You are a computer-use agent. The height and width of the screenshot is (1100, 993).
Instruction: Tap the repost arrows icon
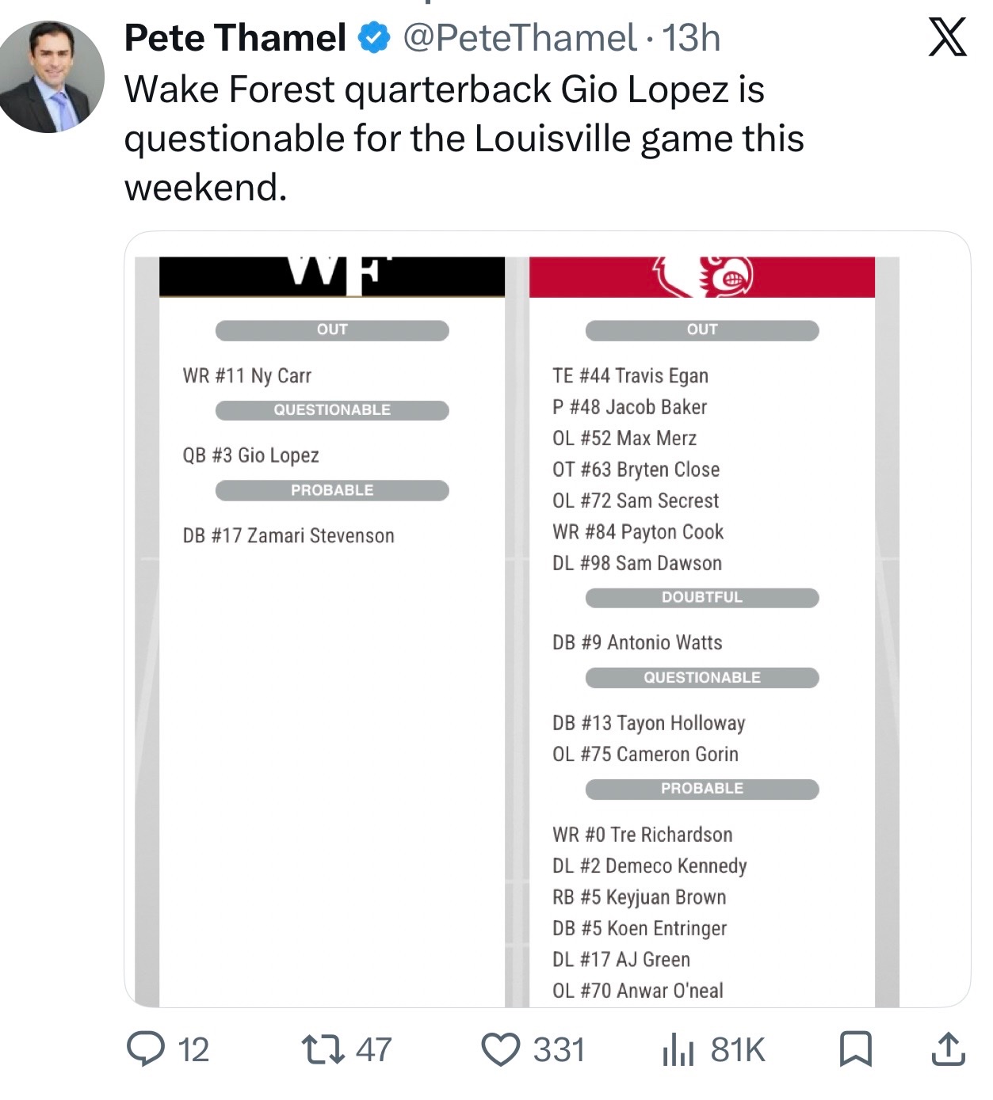coord(323,1049)
